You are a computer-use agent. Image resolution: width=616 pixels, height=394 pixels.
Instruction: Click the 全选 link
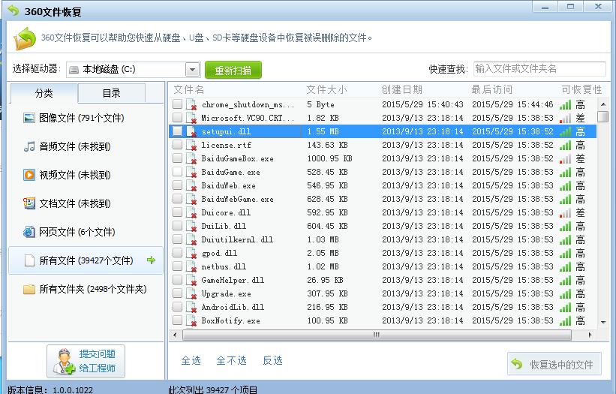tap(191, 360)
